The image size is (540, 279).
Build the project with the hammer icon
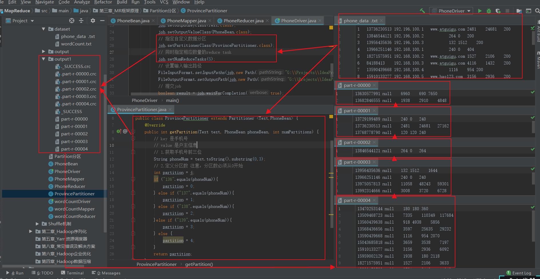pyautogui.click(x=423, y=11)
